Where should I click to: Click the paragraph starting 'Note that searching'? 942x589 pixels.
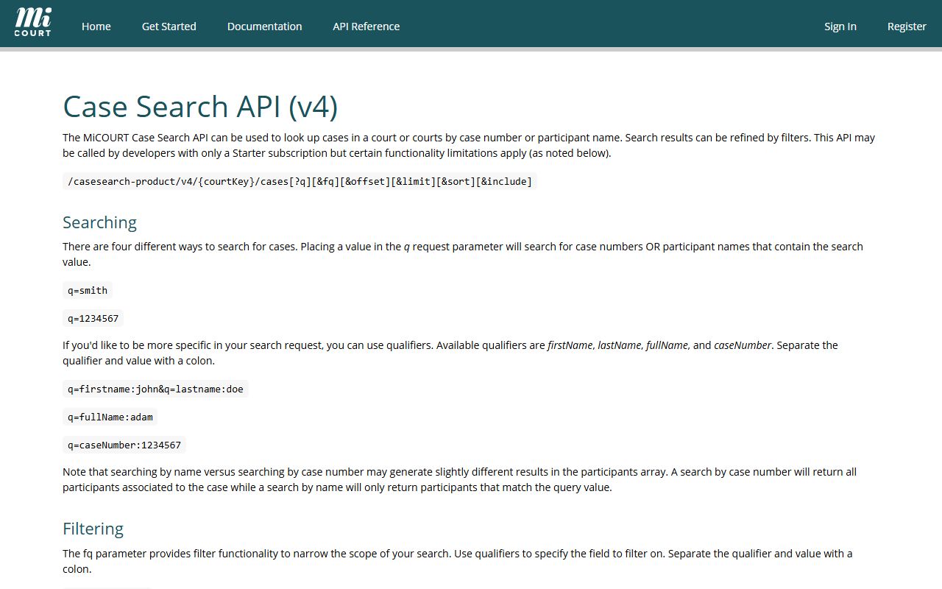point(460,479)
